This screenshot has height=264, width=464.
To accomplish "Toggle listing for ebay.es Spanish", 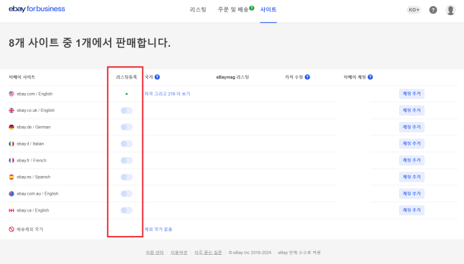I will (126, 177).
